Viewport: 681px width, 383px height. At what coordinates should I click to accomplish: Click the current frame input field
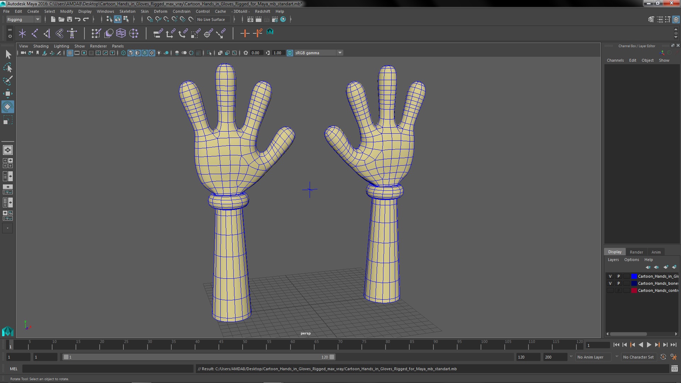(598, 345)
